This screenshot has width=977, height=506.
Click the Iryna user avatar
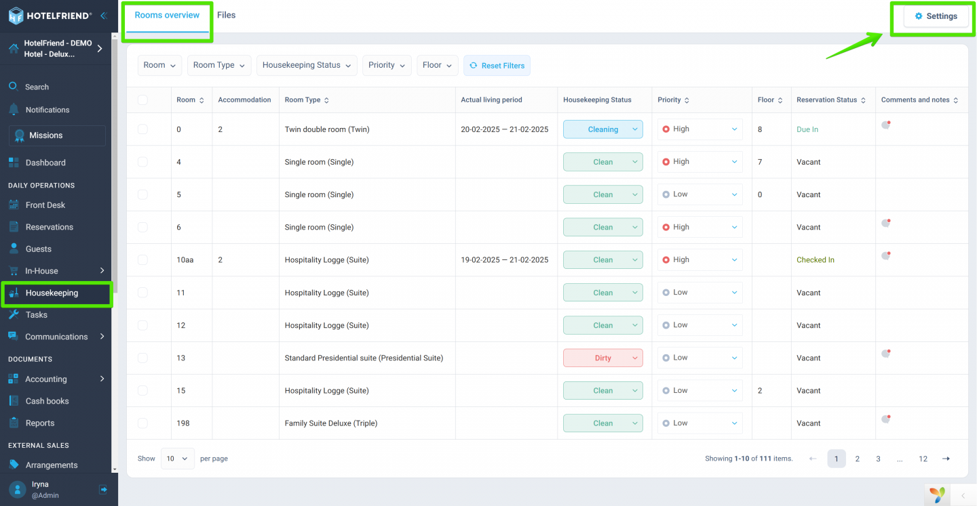click(18, 490)
